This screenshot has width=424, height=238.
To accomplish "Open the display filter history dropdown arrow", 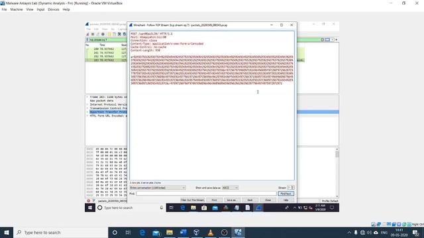I will click(332, 40).
